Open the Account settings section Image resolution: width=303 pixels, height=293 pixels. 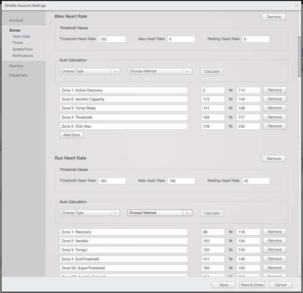(16, 20)
